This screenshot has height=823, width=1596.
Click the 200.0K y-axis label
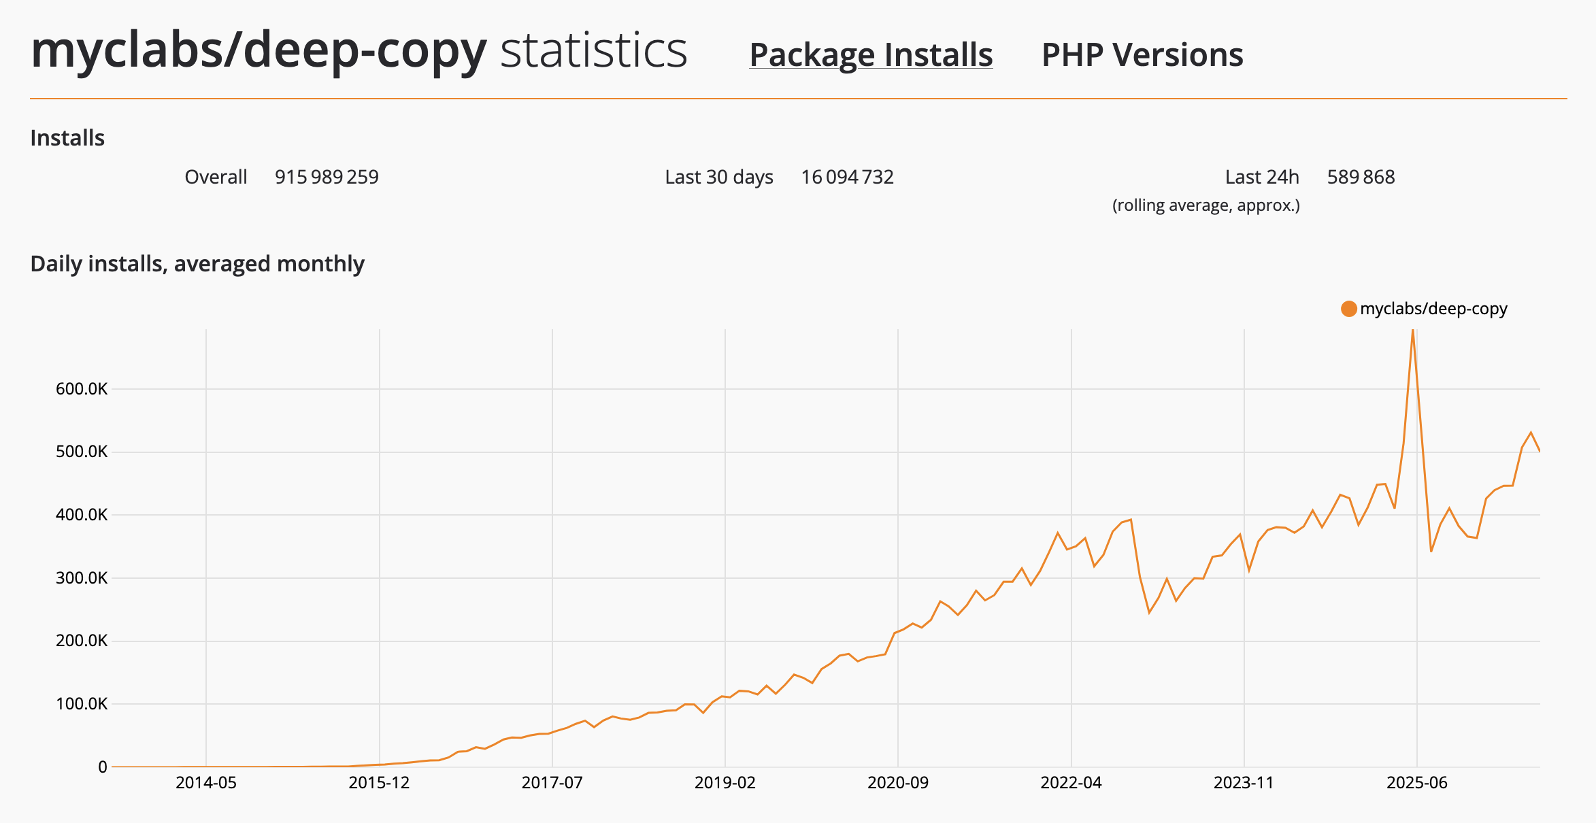tap(82, 641)
